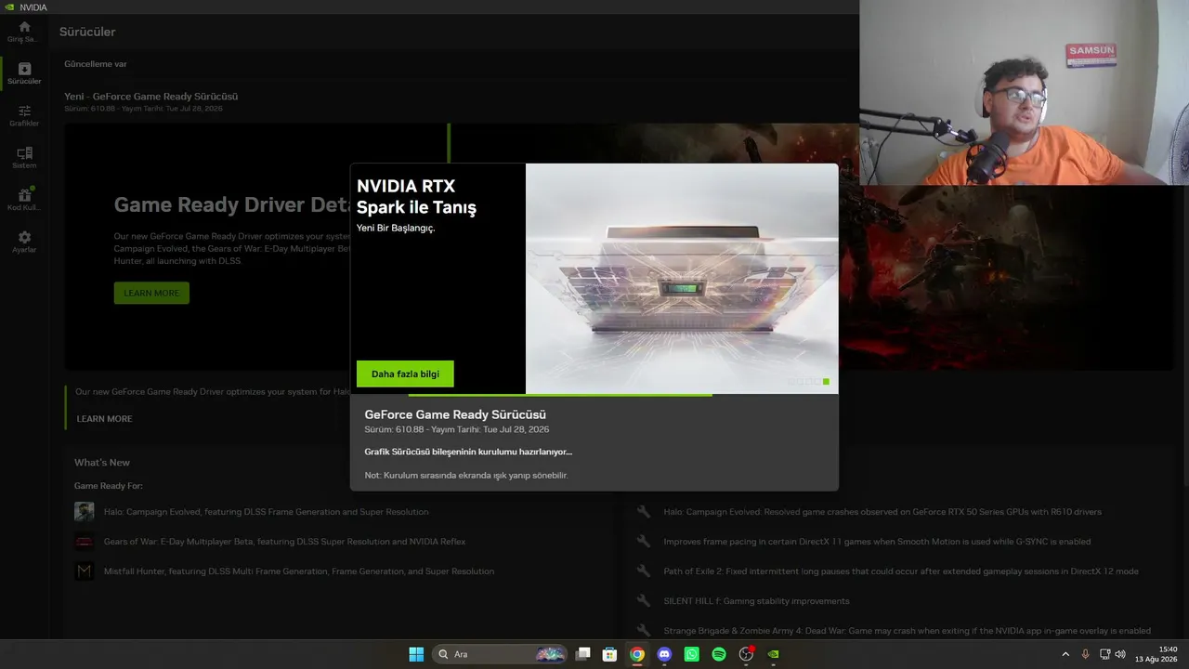Launch Microsoft Store from the taskbar
The image size is (1189, 669).
point(609,654)
